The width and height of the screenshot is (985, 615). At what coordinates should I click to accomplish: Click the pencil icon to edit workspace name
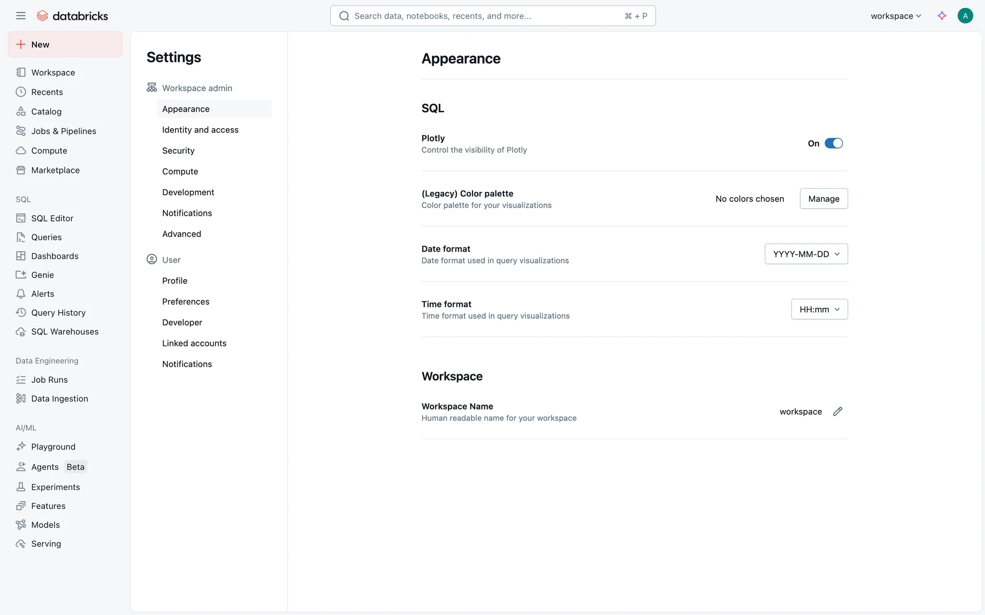coord(838,412)
